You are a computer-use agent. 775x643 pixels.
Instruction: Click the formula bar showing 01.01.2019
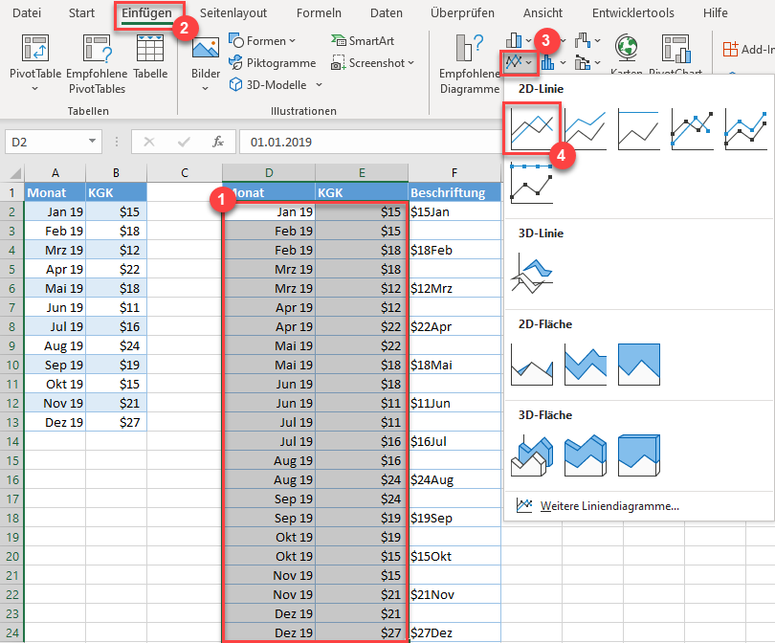coord(370,142)
